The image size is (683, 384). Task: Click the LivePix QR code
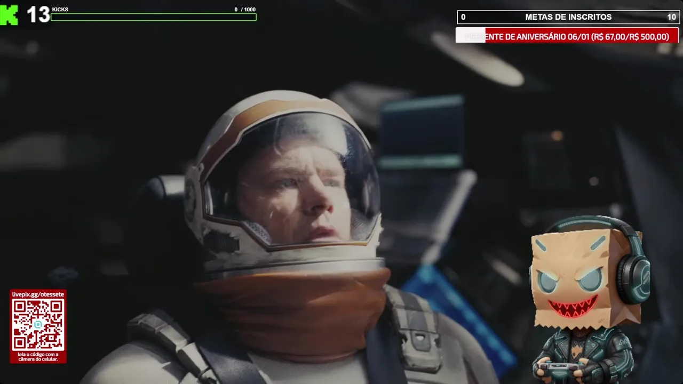point(38,324)
